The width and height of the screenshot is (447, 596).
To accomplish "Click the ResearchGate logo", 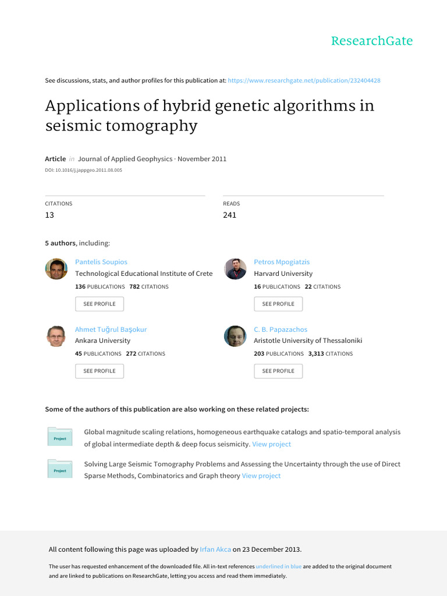I will pyautogui.click(x=371, y=41).
